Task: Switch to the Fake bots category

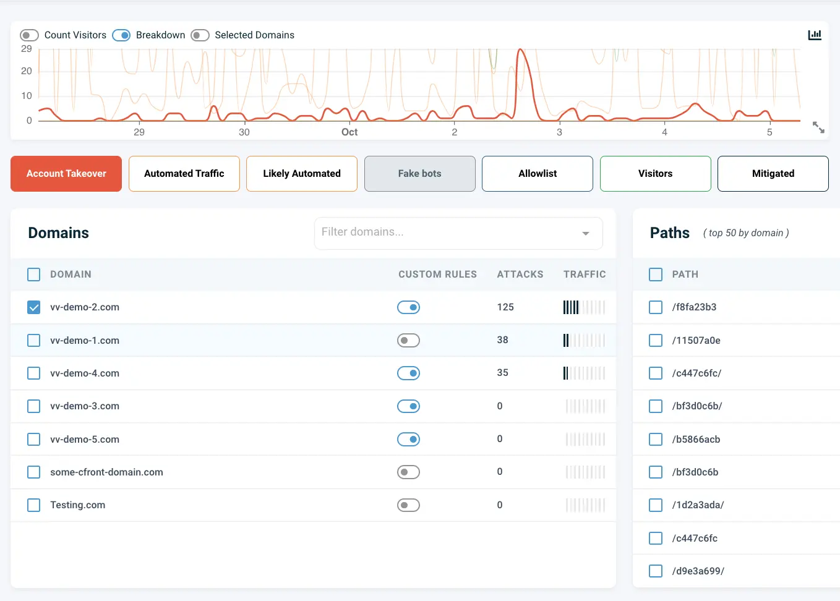Action: click(419, 174)
